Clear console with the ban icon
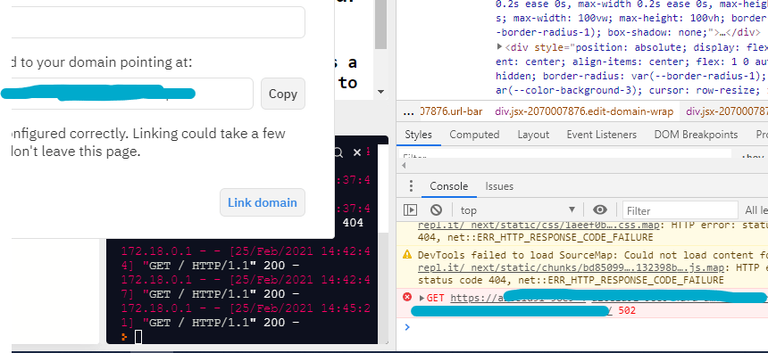 [x=436, y=210]
